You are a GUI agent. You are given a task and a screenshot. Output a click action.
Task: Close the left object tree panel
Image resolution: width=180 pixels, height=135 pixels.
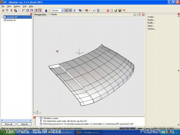pos(31,14)
